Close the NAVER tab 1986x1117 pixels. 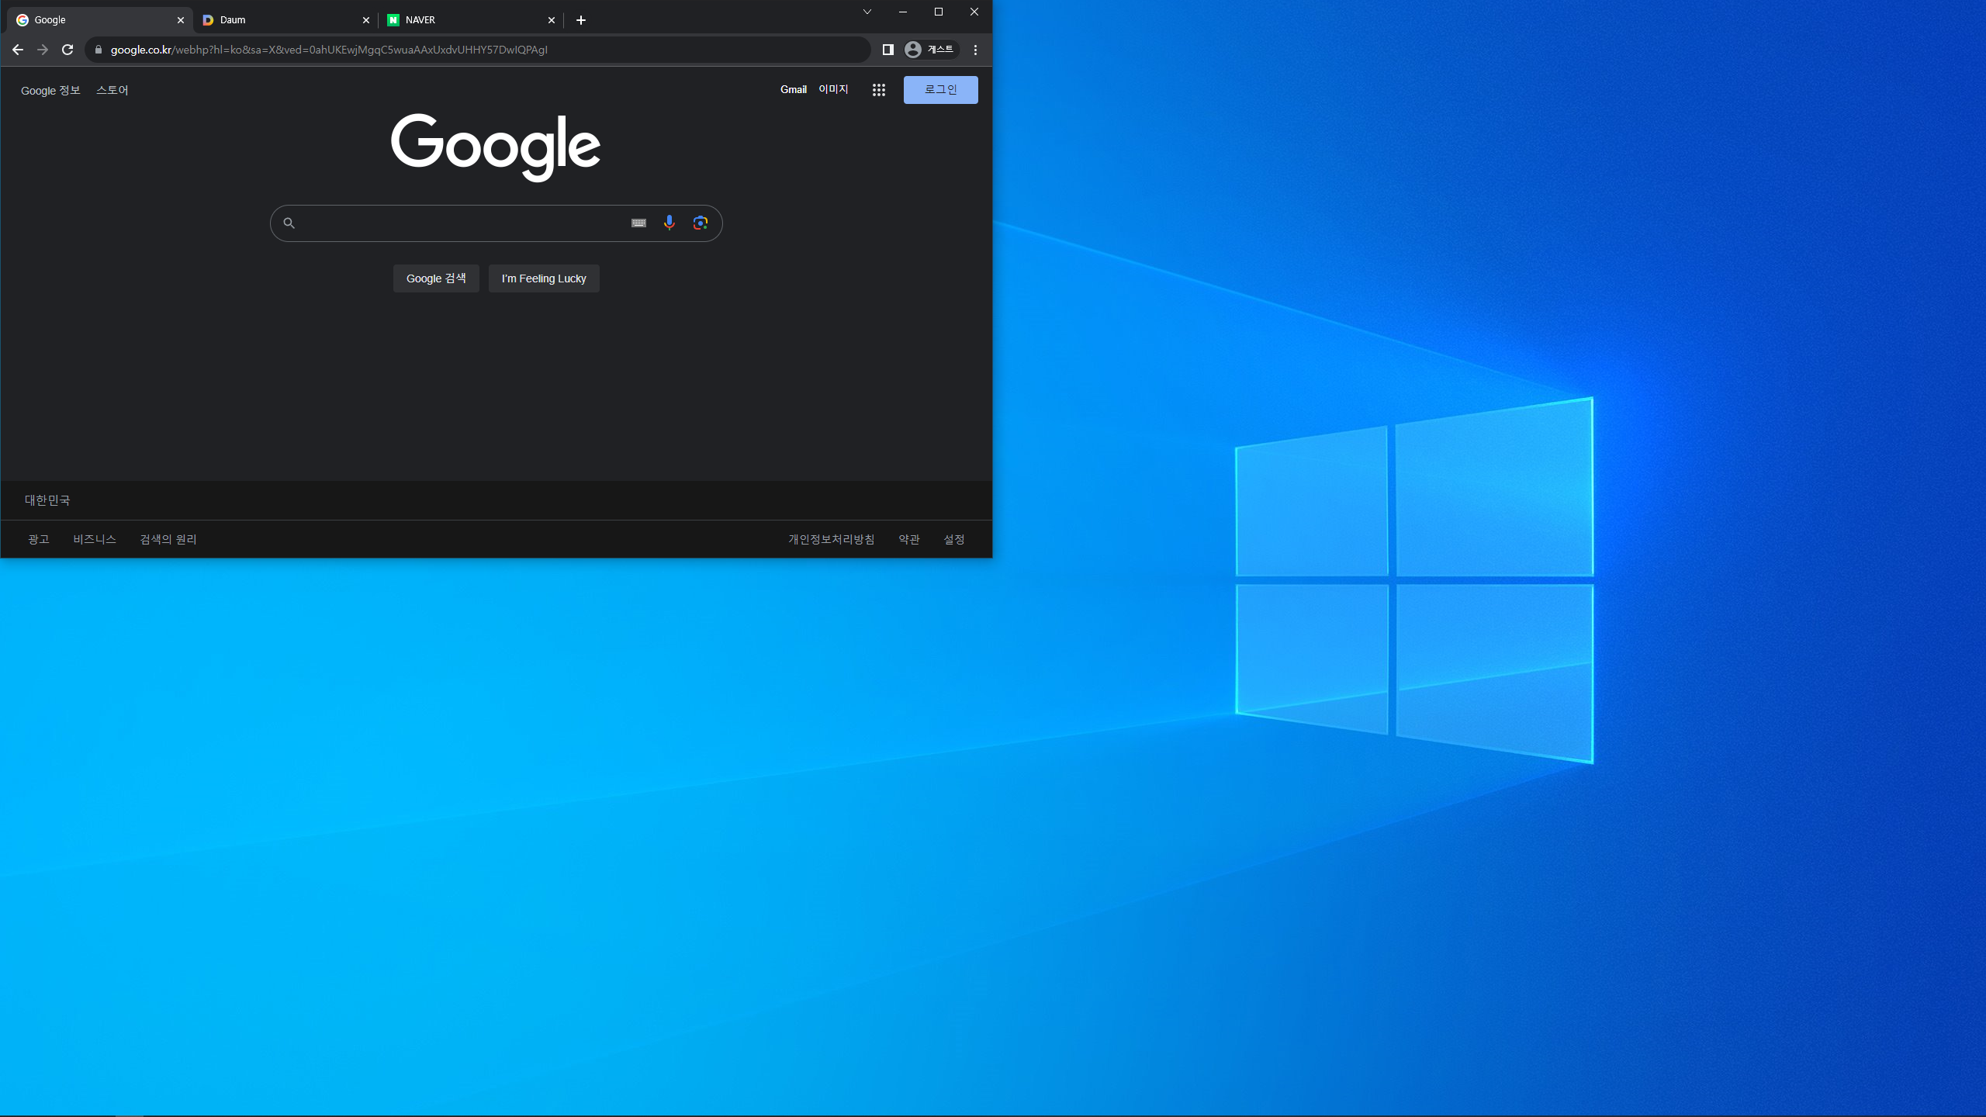pyautogui.click(x=552, y=20)
